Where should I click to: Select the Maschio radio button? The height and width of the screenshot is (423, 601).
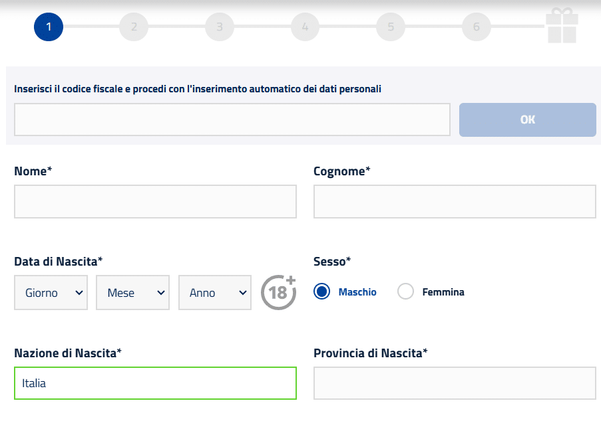pos(322,292)
